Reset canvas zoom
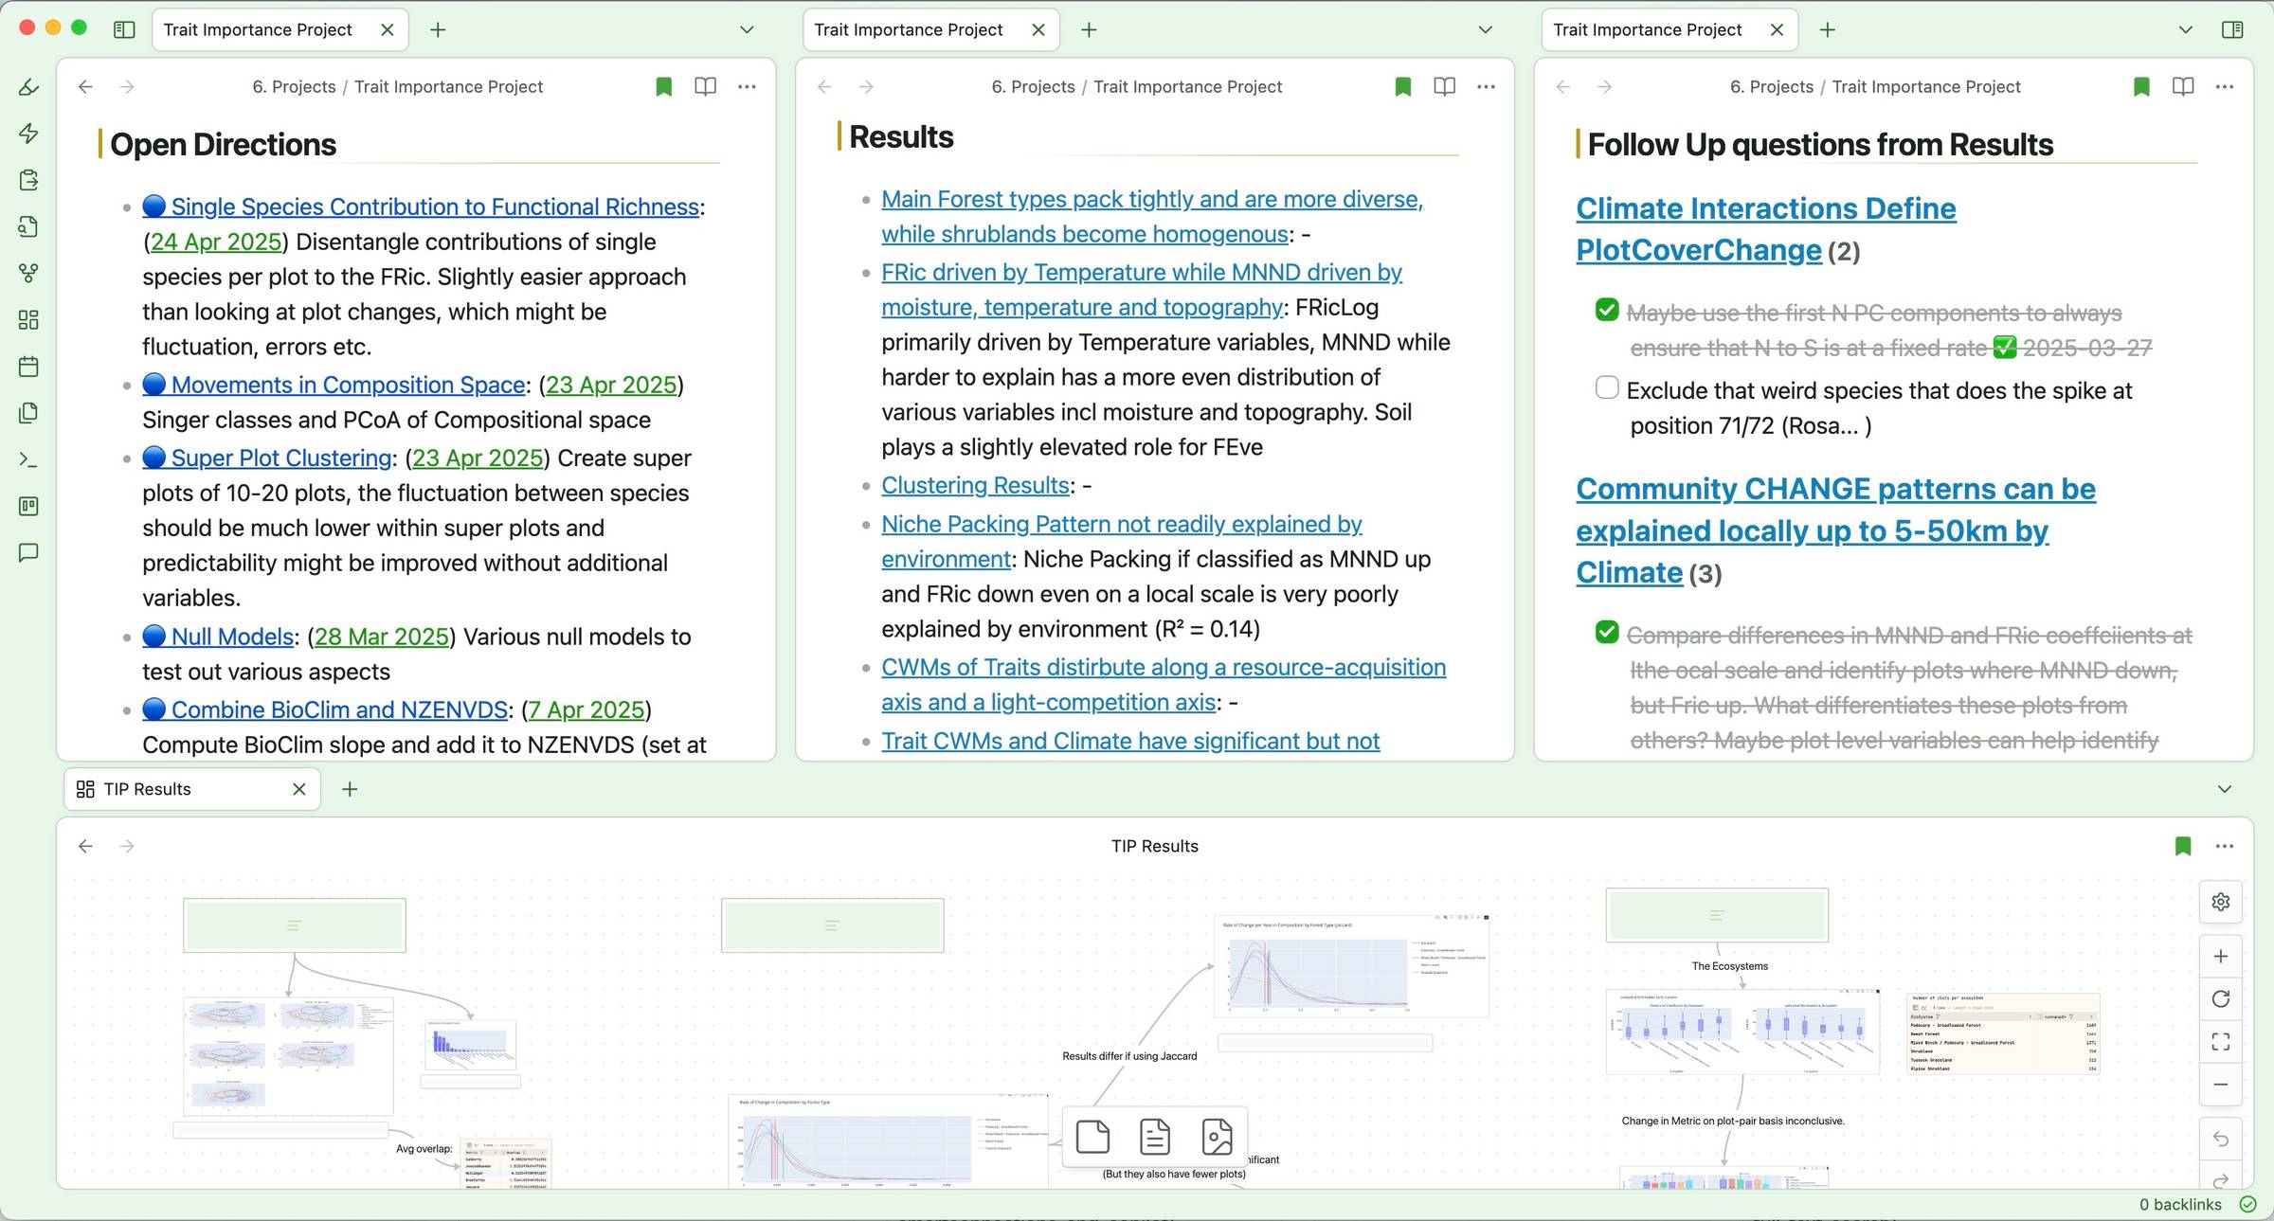The image size is (2274, 1221). (x=2220, y=998)
